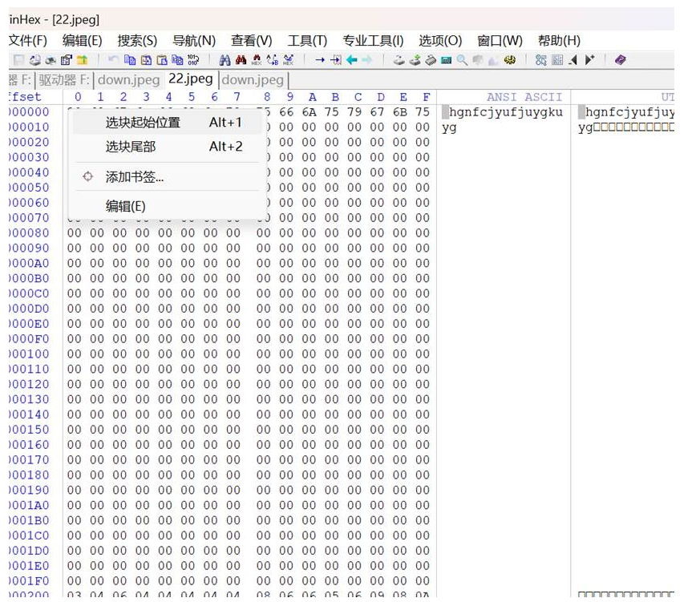Open the 窗口(W) menu
The width and height of the screenshot is (696, 602).
[500, 41]
